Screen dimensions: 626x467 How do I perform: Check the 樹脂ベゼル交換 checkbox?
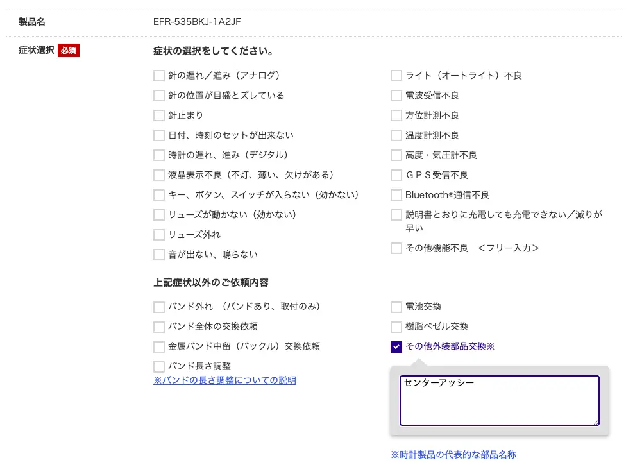396,327
